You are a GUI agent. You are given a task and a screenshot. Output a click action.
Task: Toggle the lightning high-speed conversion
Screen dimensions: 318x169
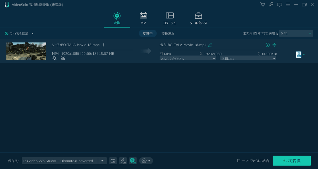coord(123,161)
